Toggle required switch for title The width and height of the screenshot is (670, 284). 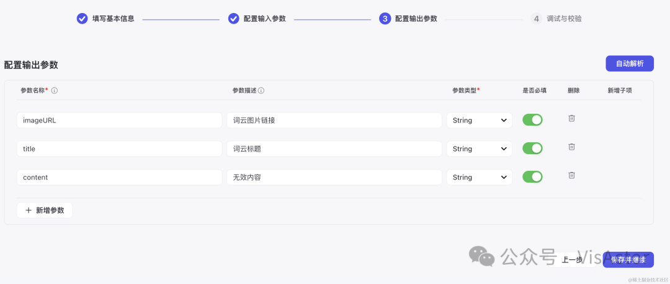point(532,148)
